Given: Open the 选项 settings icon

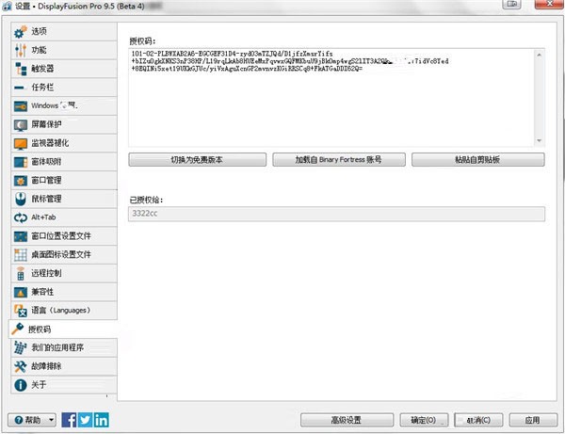Looking at the screenshot, I should 20,32.
